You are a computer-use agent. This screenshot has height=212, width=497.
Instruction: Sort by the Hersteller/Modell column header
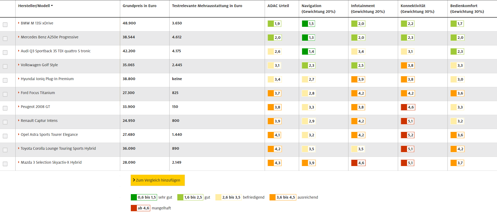click(35, 6)
